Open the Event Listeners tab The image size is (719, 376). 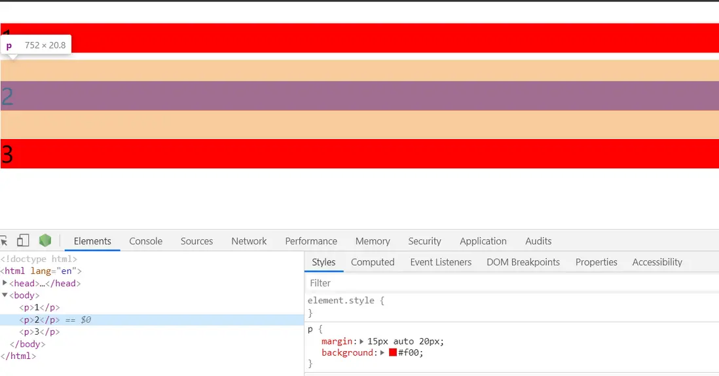pos(441,262)
